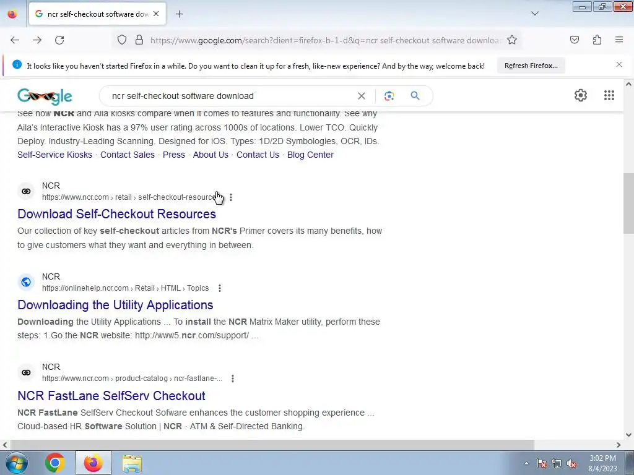Click vertical scrollbar down arrow
The width and height of the screenshot is (634, 475).
click(x=628, y=435)
